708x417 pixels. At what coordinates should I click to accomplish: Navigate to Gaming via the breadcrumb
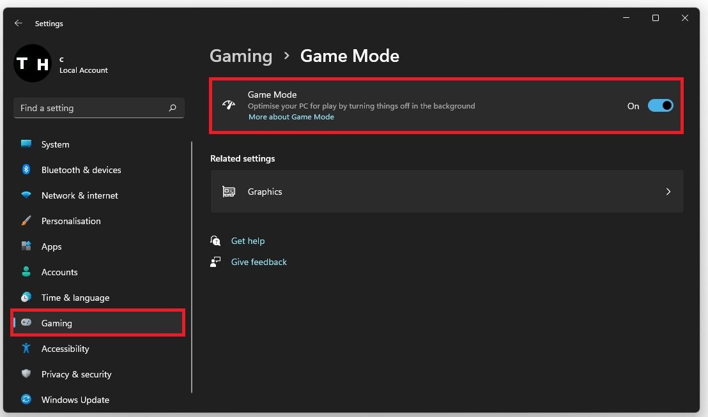click(241, 56)
